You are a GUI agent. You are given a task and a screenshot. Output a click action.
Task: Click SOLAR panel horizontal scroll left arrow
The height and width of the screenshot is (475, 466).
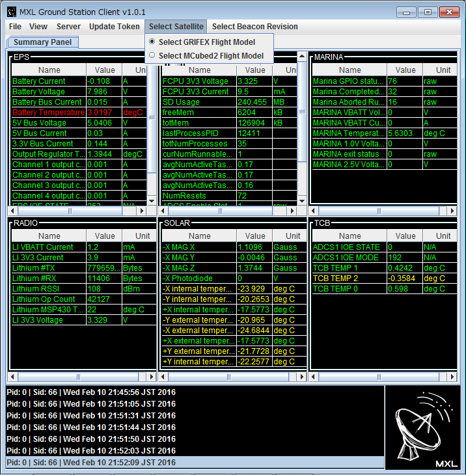[163, 377]
